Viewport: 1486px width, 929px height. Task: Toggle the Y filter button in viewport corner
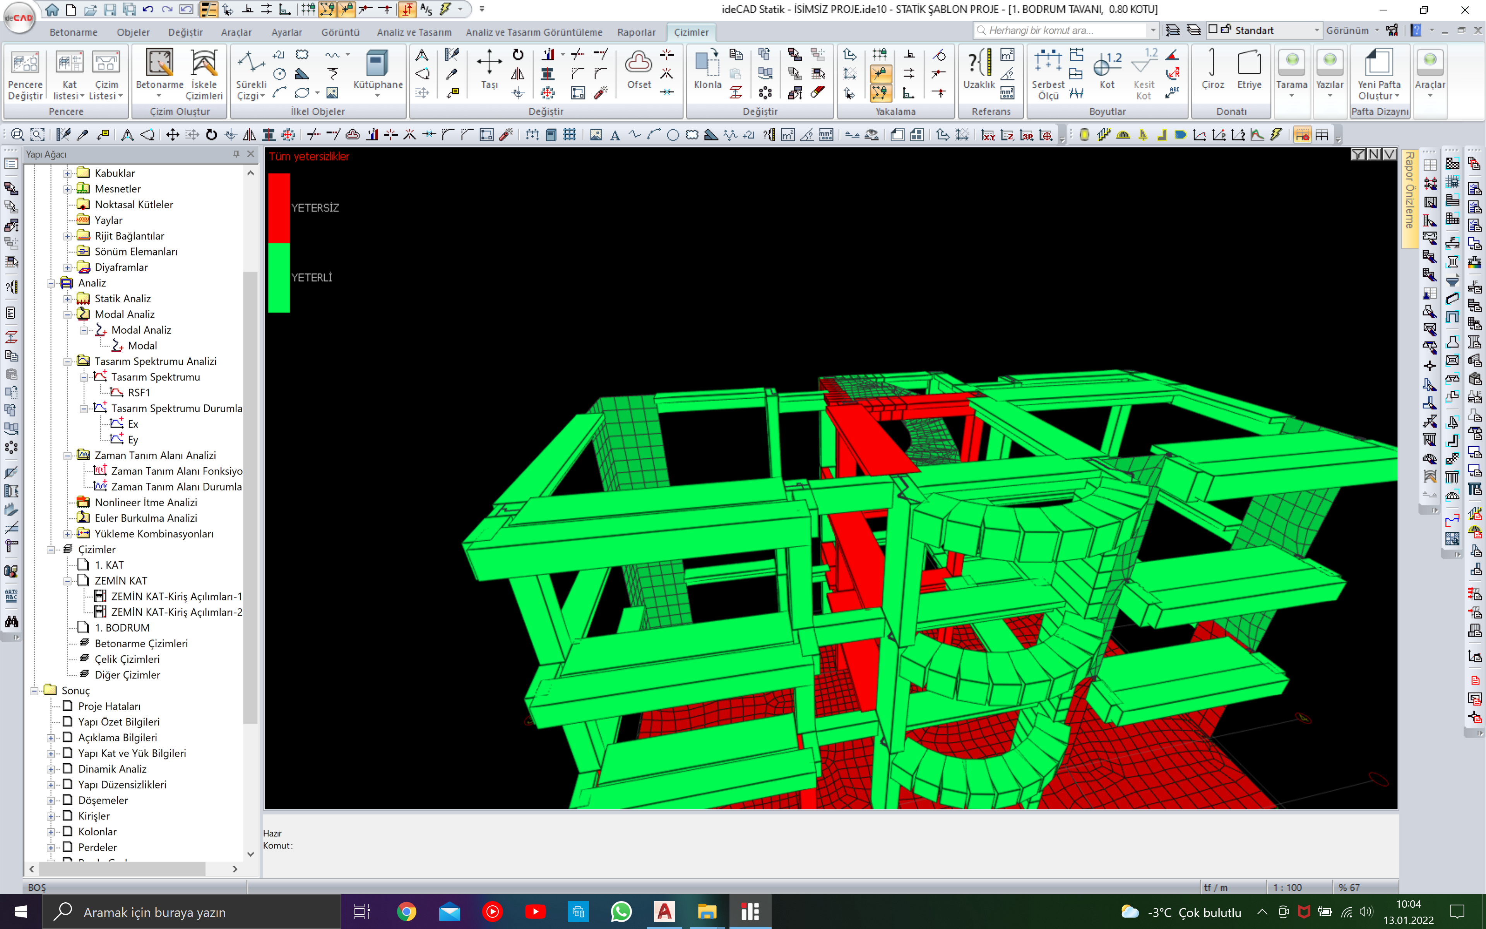pyautogui.click(x=1358, y=154)
